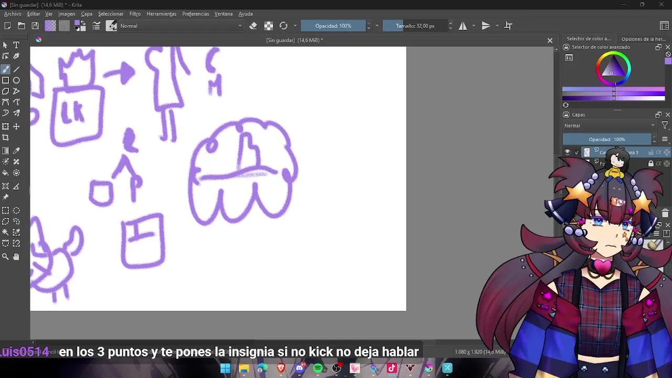Screen dimensions: 672x378
Task: Select the Edit Shapes tool
Action: [5, 56]
